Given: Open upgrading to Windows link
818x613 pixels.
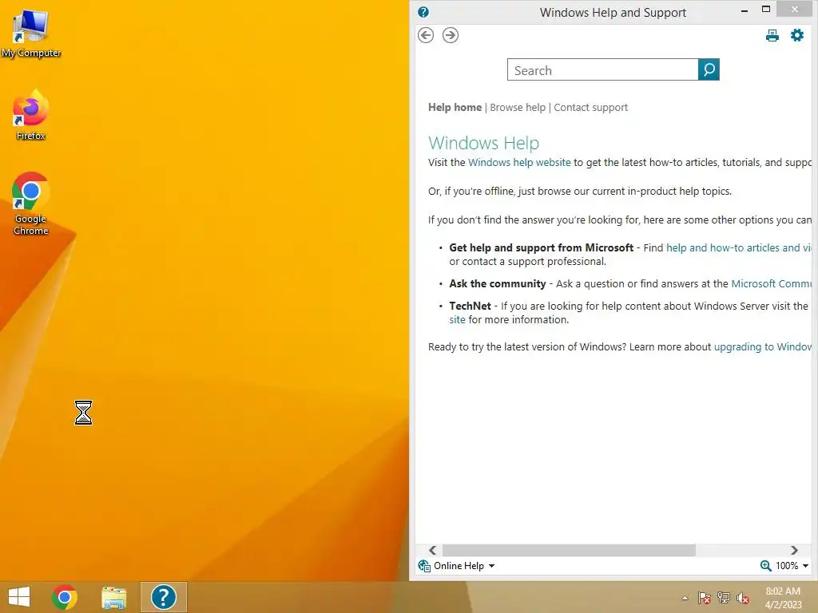Looking at the screenshot, I should tap(763, 347).
